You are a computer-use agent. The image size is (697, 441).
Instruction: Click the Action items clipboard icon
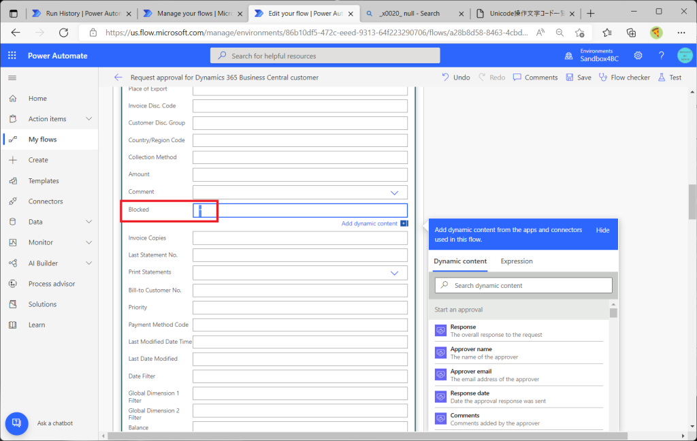tap(13, 118)
